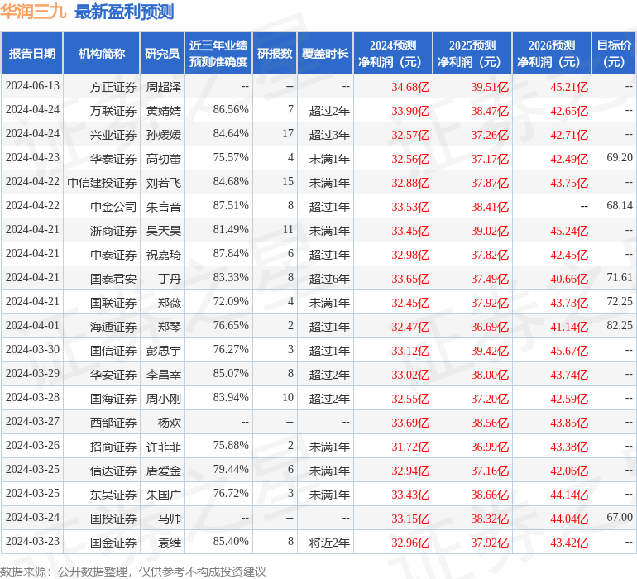
Task: Select the 研究员 column header
Action: coord(162,53)
